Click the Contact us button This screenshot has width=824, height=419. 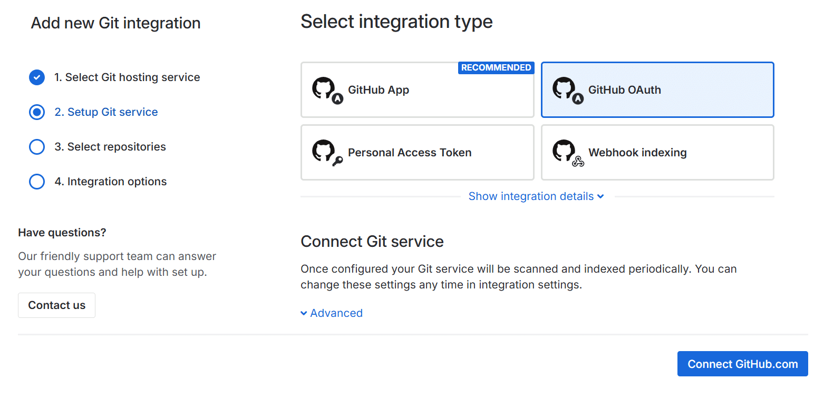(x=56, y=305)
